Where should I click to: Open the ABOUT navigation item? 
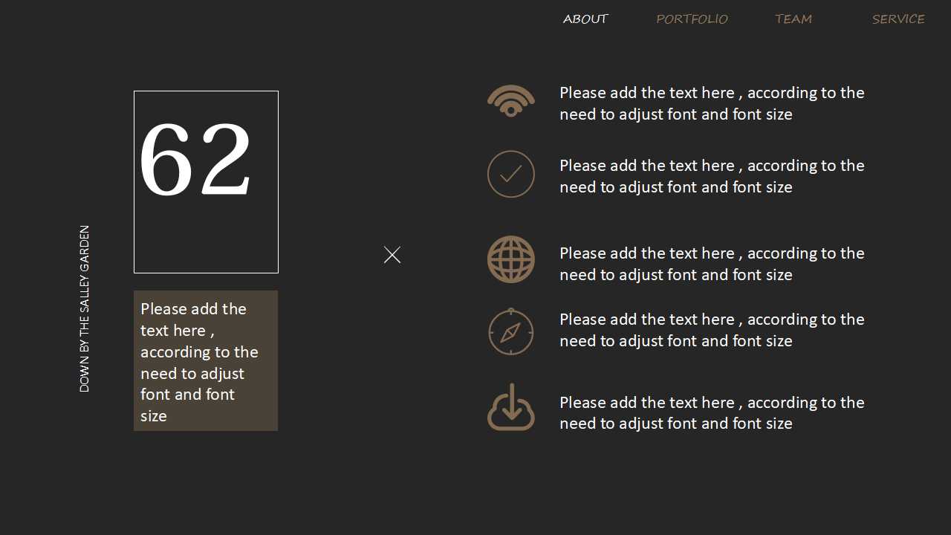pos(585,19)
